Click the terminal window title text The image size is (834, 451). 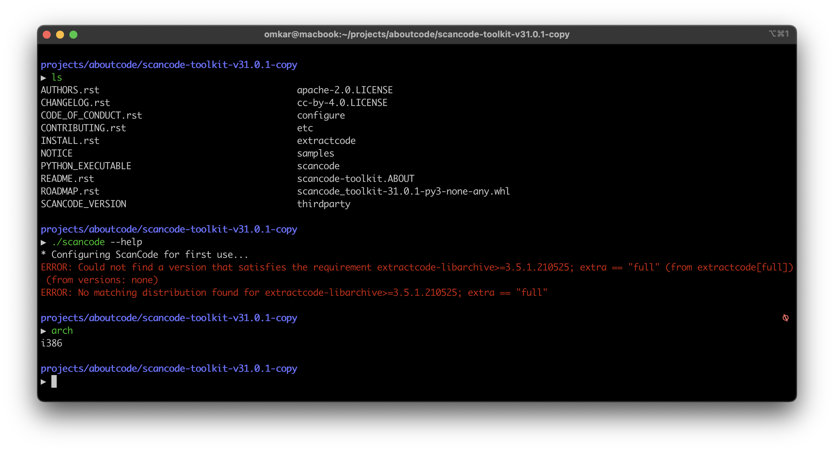point(417,34)
